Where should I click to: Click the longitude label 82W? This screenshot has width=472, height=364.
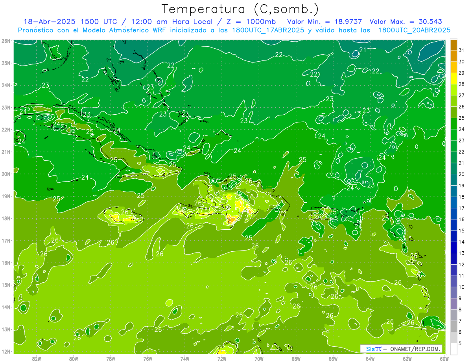[x=37, y=358]
